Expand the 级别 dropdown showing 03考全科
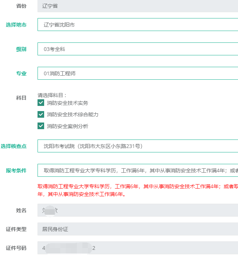The image size is (238, 255). tap(138, 49)
